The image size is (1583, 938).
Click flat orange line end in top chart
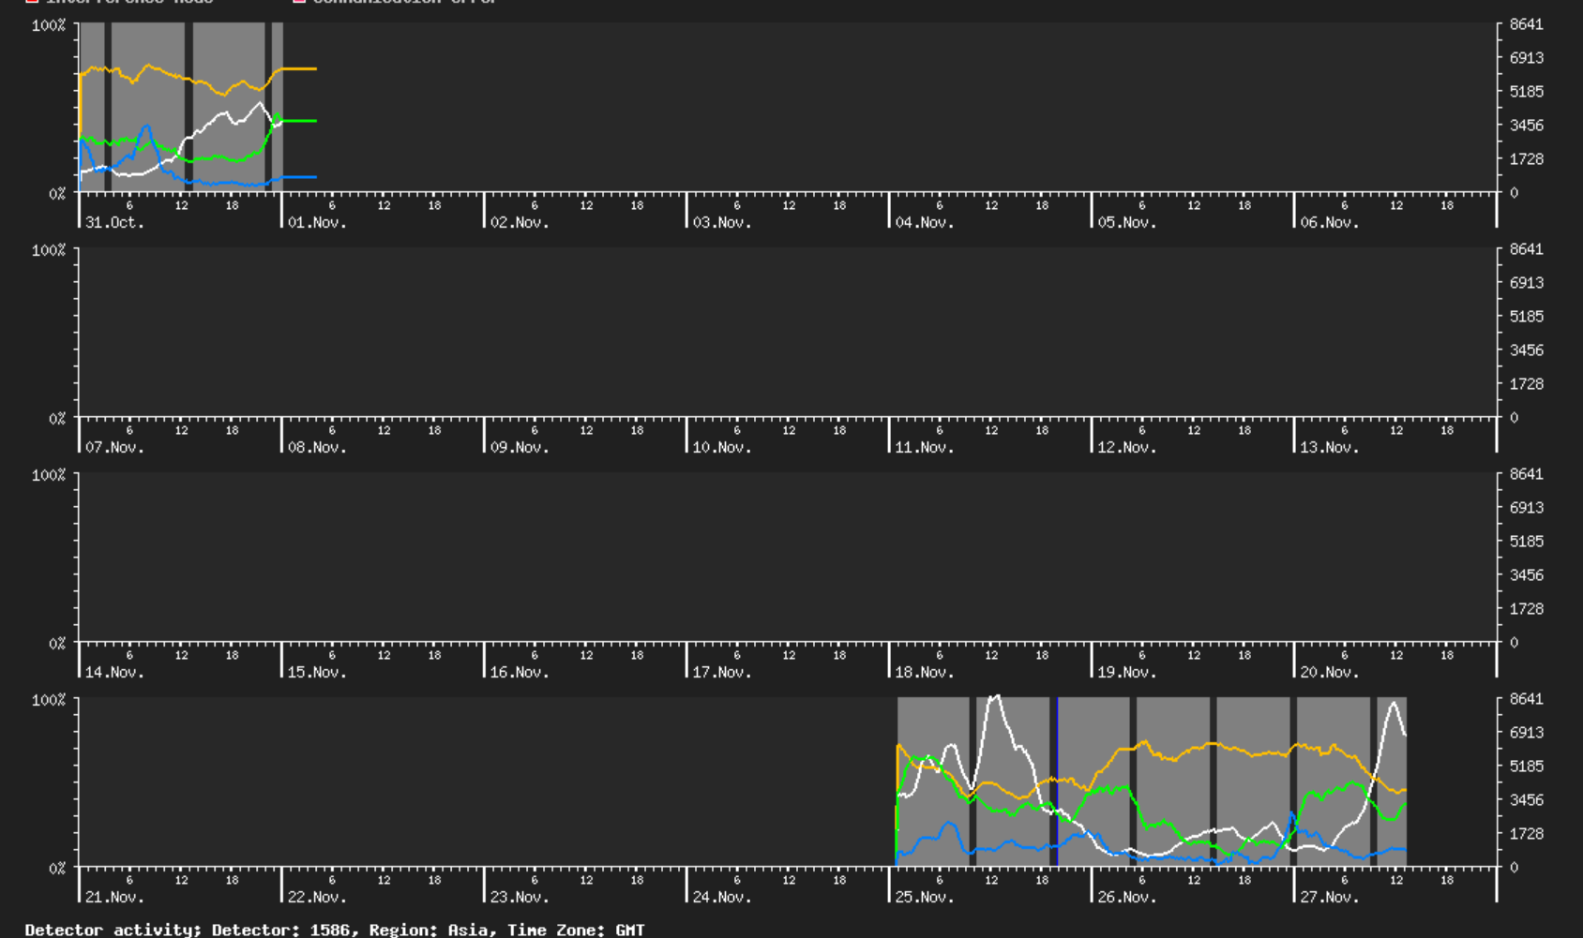click(314, 69)
